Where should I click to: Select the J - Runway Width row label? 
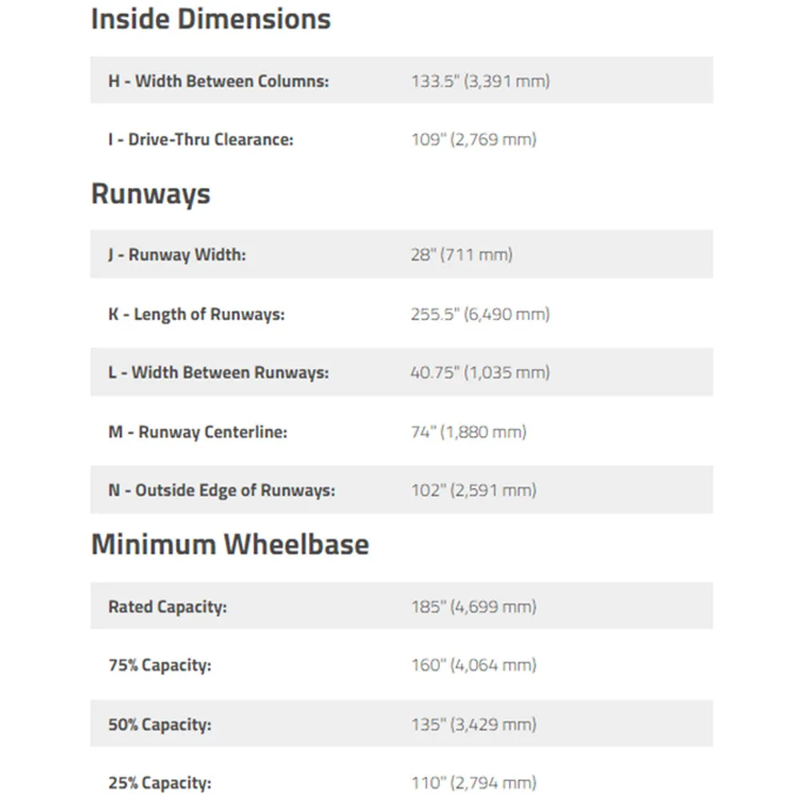177,254
